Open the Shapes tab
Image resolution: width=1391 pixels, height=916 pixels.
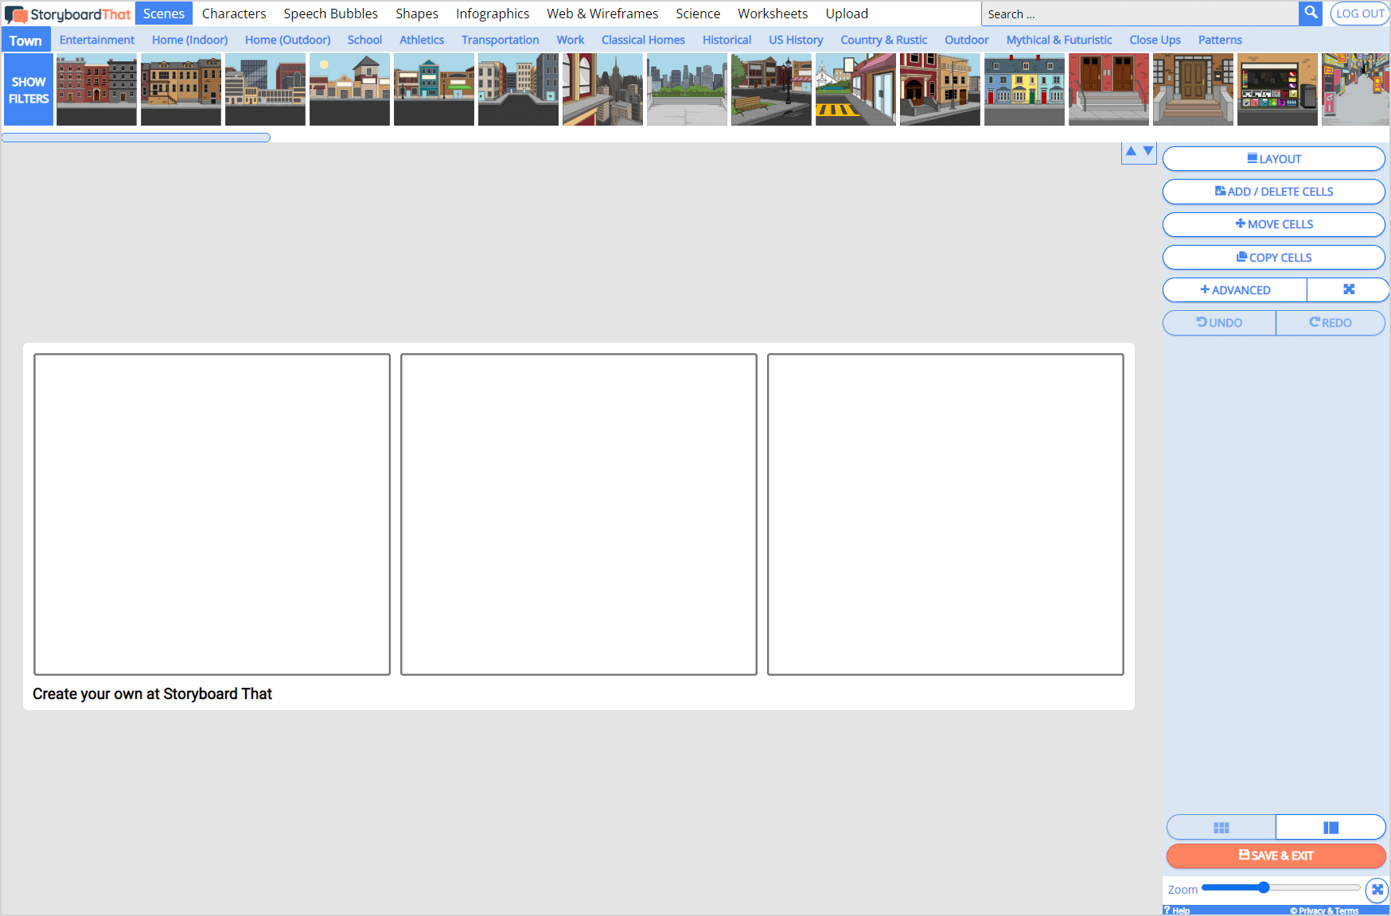(417, 14)
